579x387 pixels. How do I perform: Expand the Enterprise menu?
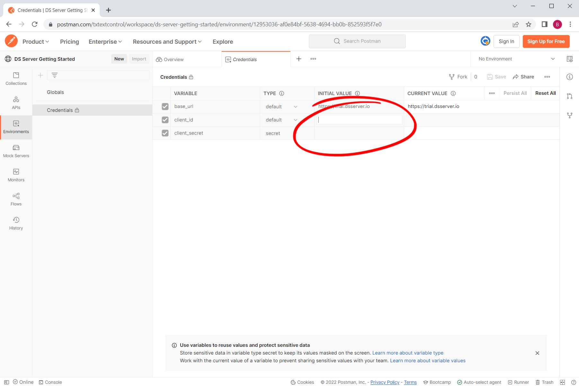click(105, 42)
